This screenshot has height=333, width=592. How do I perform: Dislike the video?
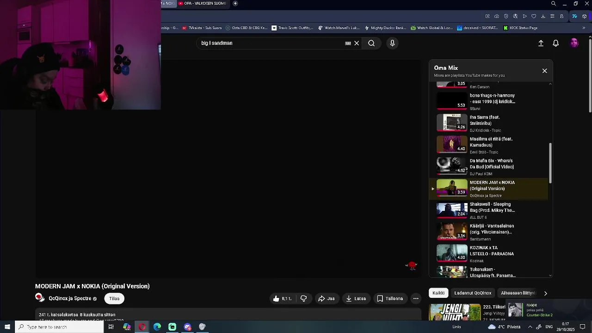pos(304,298)
